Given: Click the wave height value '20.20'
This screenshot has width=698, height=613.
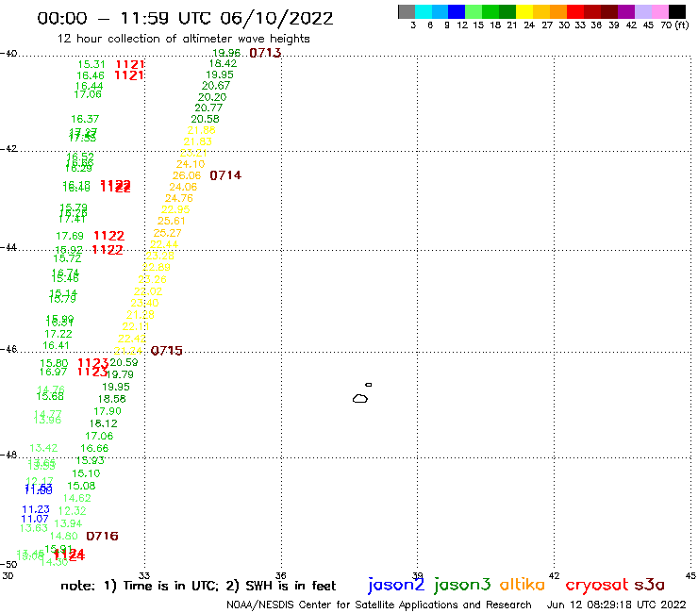Looking at the screenshot, I should 212,97.
